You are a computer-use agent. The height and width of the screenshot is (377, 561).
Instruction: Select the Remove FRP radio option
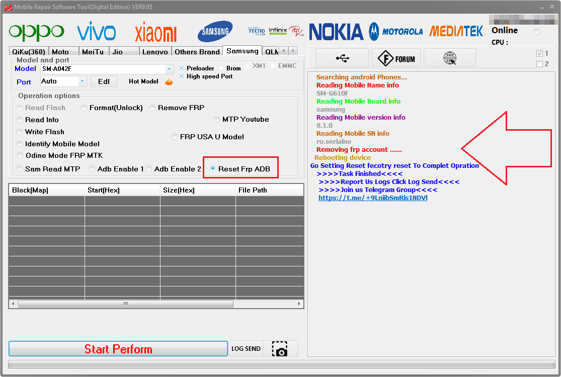pos(152,108)
